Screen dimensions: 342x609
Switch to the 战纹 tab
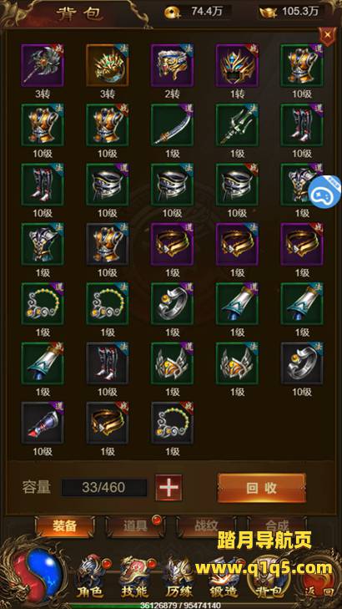point(206,526)
